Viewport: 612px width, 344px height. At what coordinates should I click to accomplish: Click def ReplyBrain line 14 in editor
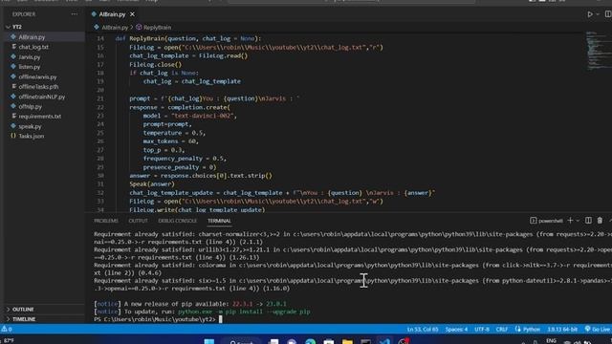click(x=188, y=38)
